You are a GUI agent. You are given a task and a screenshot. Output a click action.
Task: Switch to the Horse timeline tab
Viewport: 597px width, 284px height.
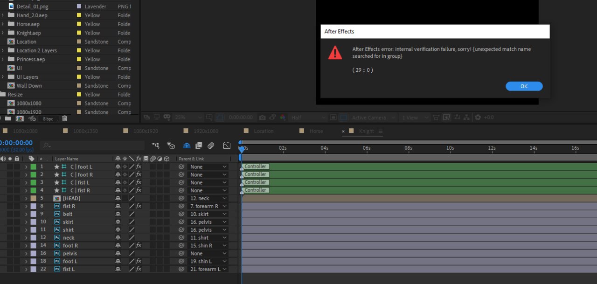[x=316, y=132]
